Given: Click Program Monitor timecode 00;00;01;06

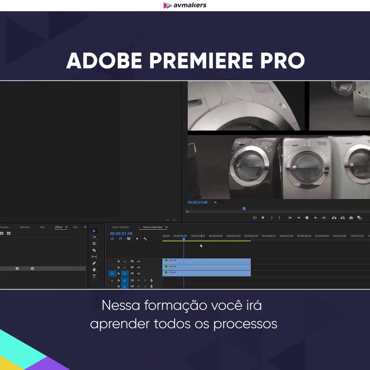Looking at the screenshot, I should pos(197,202).
